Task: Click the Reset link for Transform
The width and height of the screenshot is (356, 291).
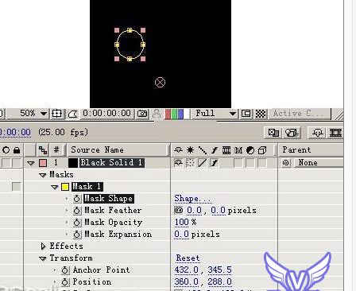Action: click(188, 258)
